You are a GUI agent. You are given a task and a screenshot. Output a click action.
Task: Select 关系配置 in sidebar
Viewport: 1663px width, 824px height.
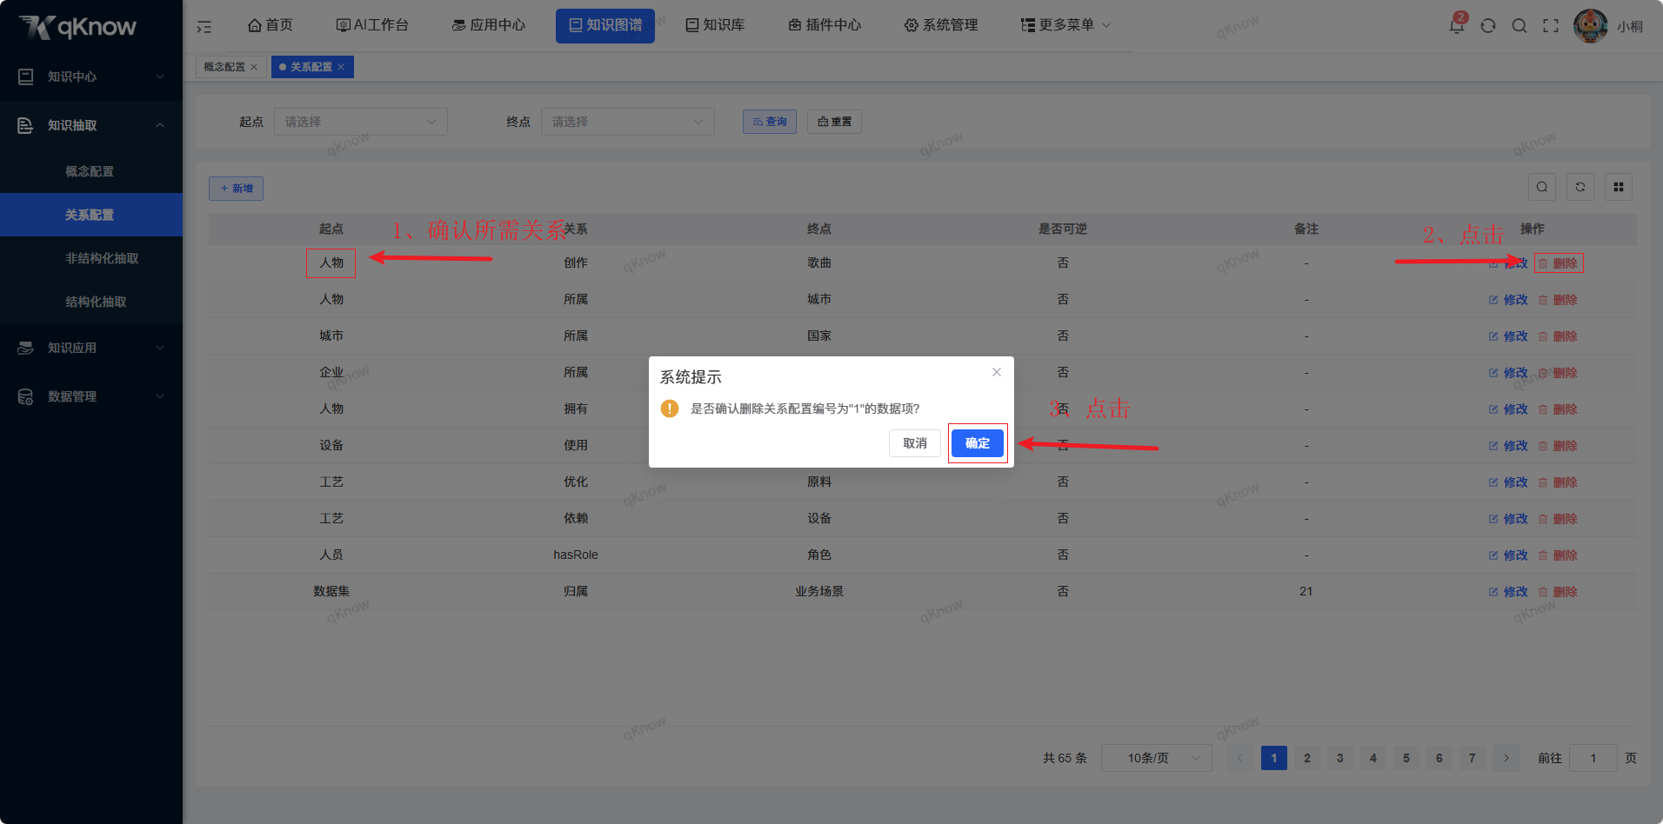tap(91, 215)
